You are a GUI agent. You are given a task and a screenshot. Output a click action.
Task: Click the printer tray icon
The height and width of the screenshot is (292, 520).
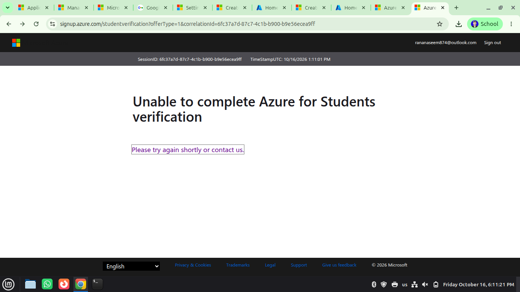tap(395, 284)
